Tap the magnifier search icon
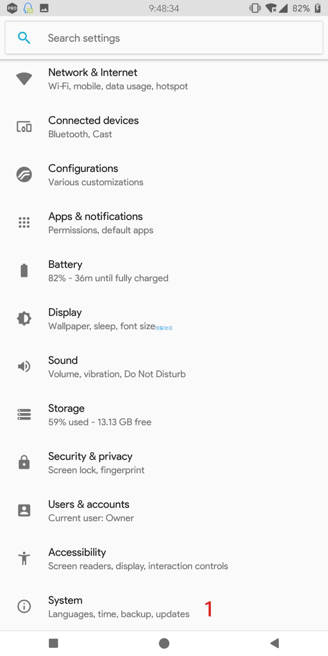The image size is (328, 656). pyautogui.click(x=24, y=38)
